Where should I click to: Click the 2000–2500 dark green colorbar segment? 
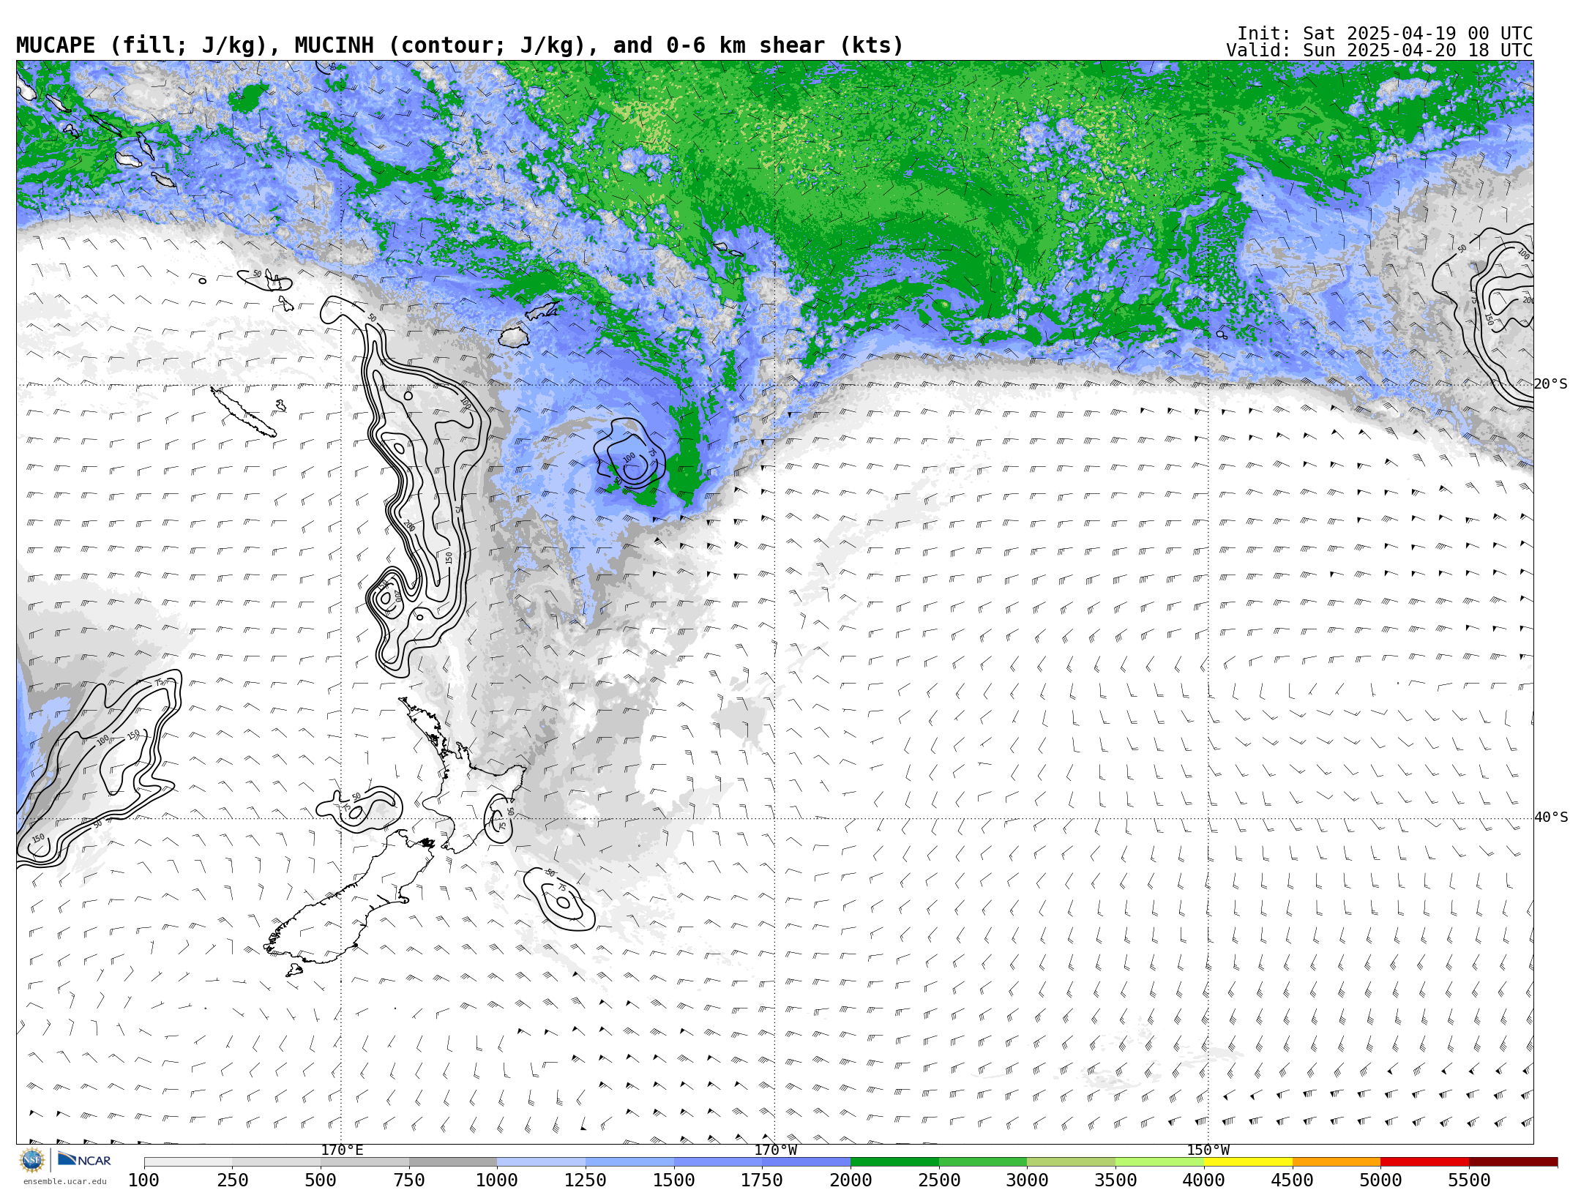[894, 1162]
